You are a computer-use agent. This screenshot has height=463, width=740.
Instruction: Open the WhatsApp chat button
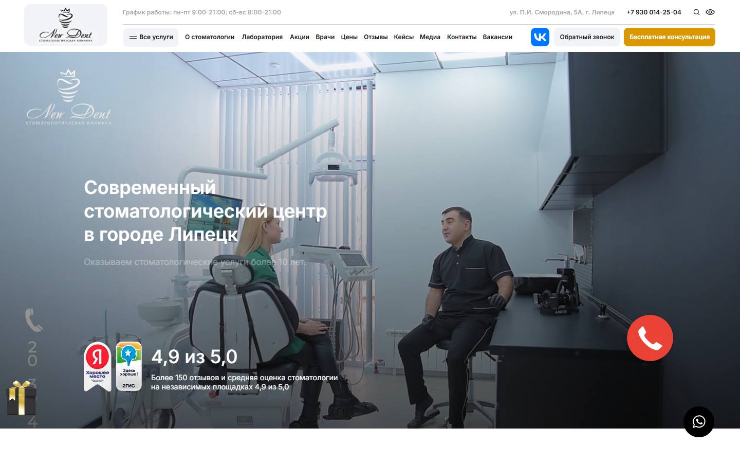point(699,422)
